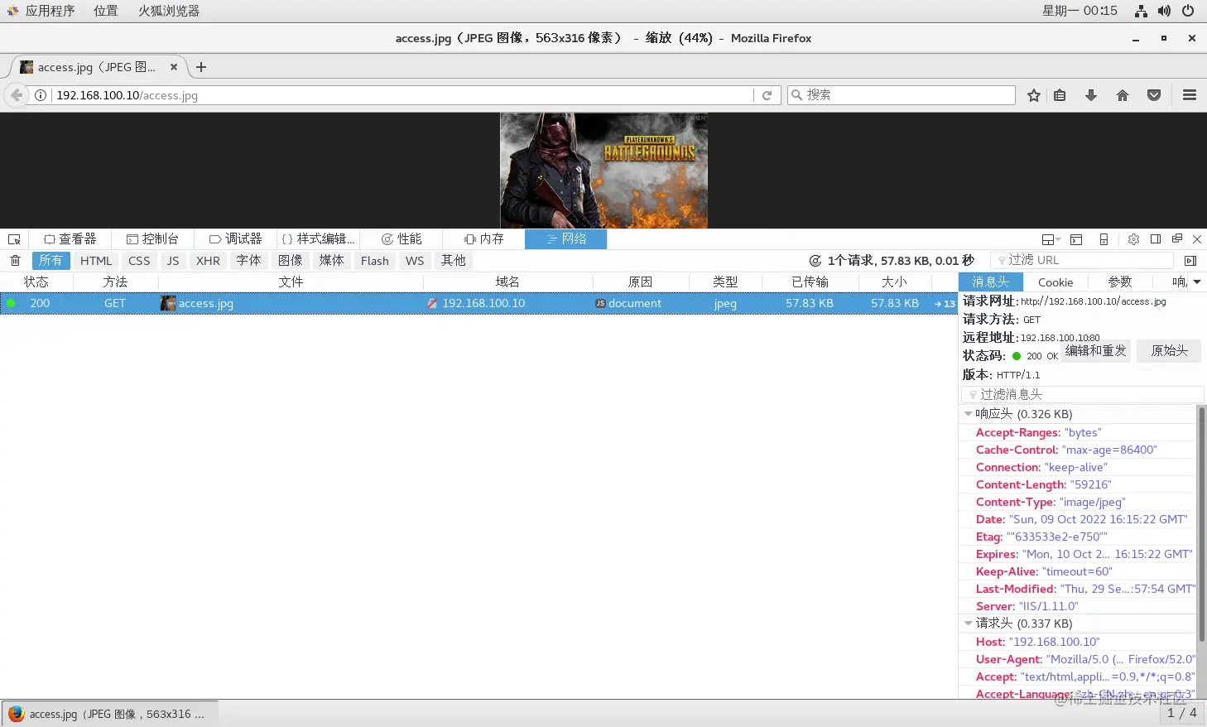Click the 编辑和重发 button

click(1096, 351)
